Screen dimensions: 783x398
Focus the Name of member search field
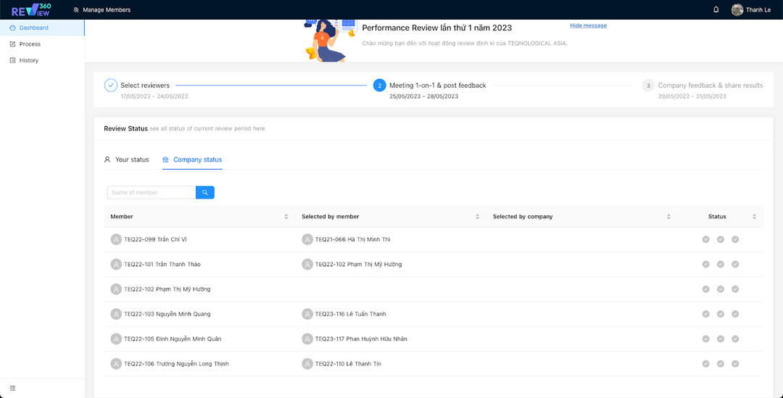pos(152,192)
